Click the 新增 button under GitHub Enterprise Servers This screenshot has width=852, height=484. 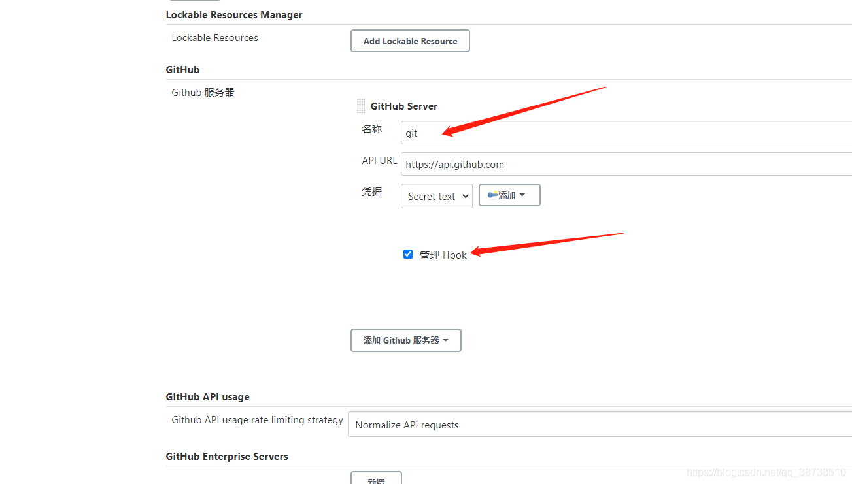[376, 478]
